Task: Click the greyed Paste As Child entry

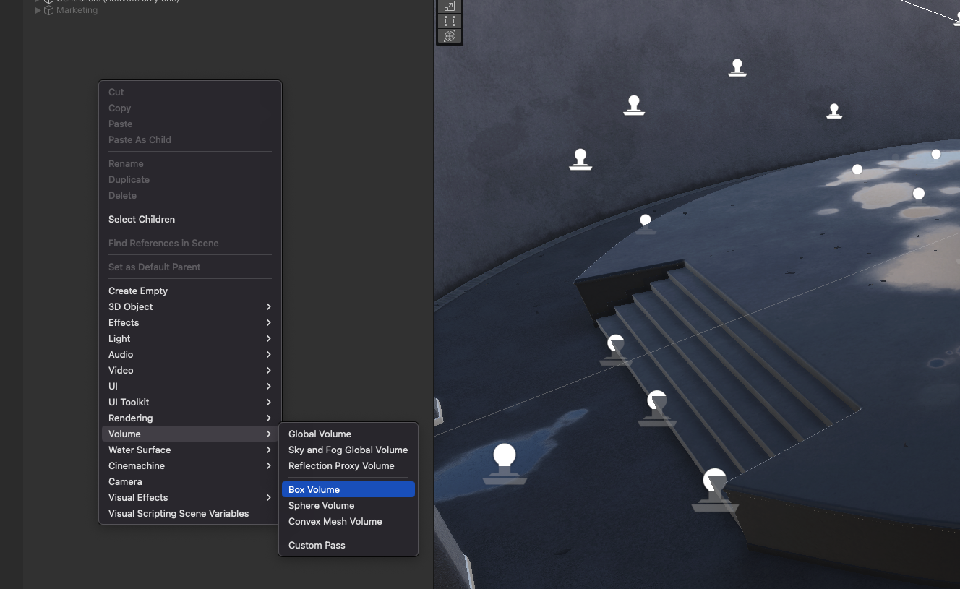Action: click(190, 139)
